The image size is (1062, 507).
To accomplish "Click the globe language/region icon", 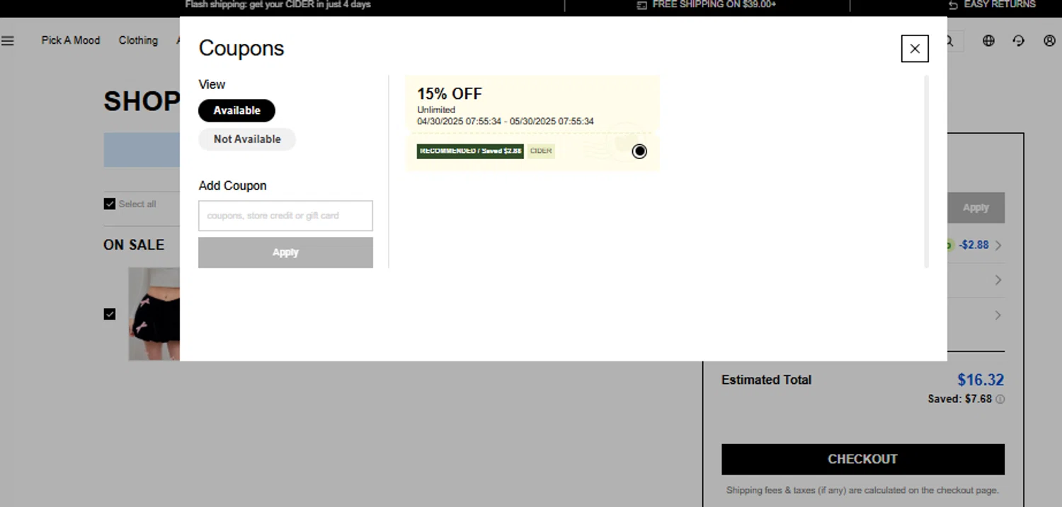I will (988, 41).
